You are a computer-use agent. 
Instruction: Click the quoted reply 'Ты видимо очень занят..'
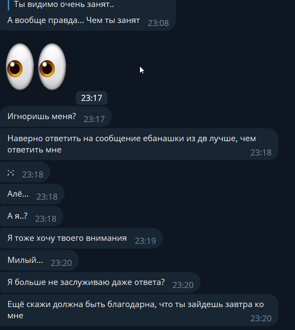coord(64,4)
